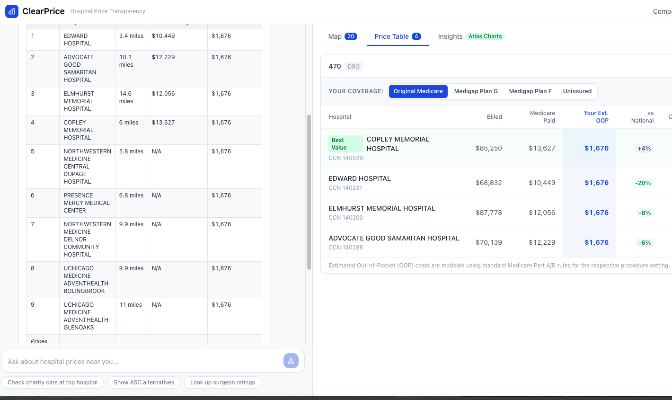Image resolution: width=672 pixels, height=400 pixels.
Task: Click the ClearPrice logo icon
Action: pyautogui.click(x=12, y=11)
